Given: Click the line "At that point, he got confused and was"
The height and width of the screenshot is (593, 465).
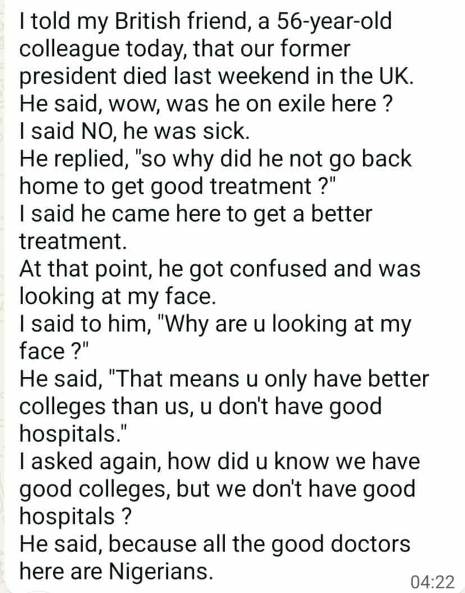Looking at the screenshot, I should pyautogui.click(x=220, y=269).
